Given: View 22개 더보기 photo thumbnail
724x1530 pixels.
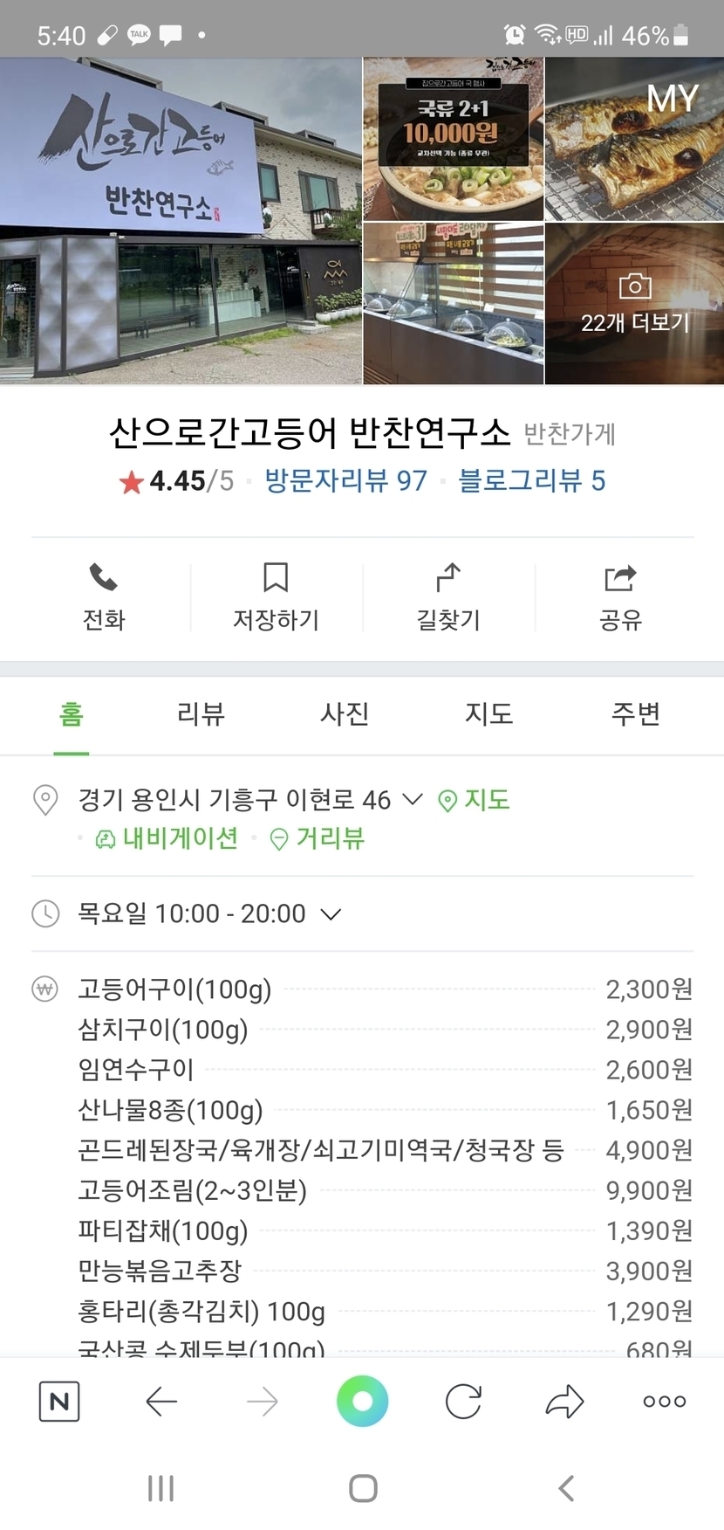Looking at the screenshot, I should pos(634,304).
